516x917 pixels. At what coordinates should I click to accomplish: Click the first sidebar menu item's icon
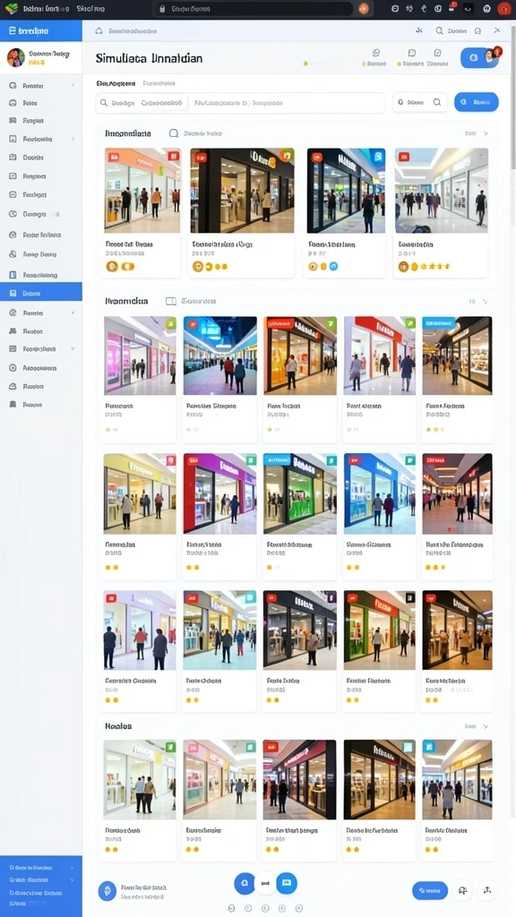13,85
